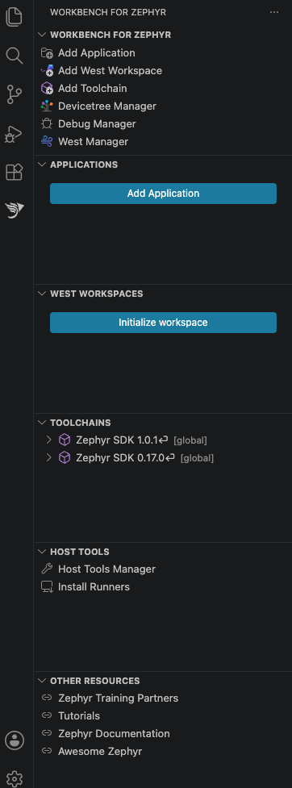Open the Tutorials link

click(x=79, y=715)
